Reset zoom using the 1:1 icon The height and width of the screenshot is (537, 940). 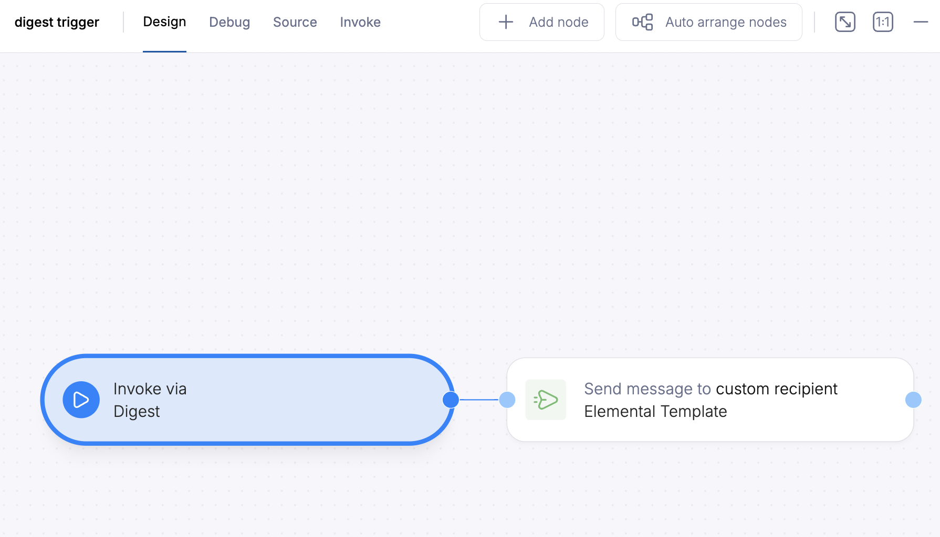coord(883,22)
